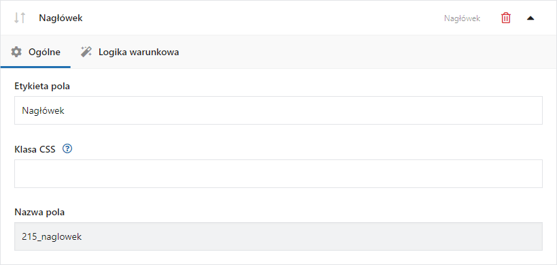
Task: Click the Nagłówek text inside label field
Action: [43, 110]
